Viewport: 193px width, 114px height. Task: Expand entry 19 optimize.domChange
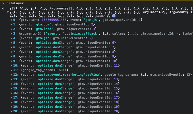[11, 107]
